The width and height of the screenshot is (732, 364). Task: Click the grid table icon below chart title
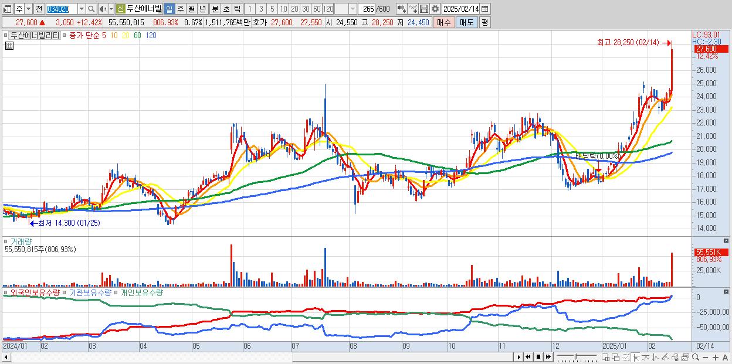tap(9, 45)
